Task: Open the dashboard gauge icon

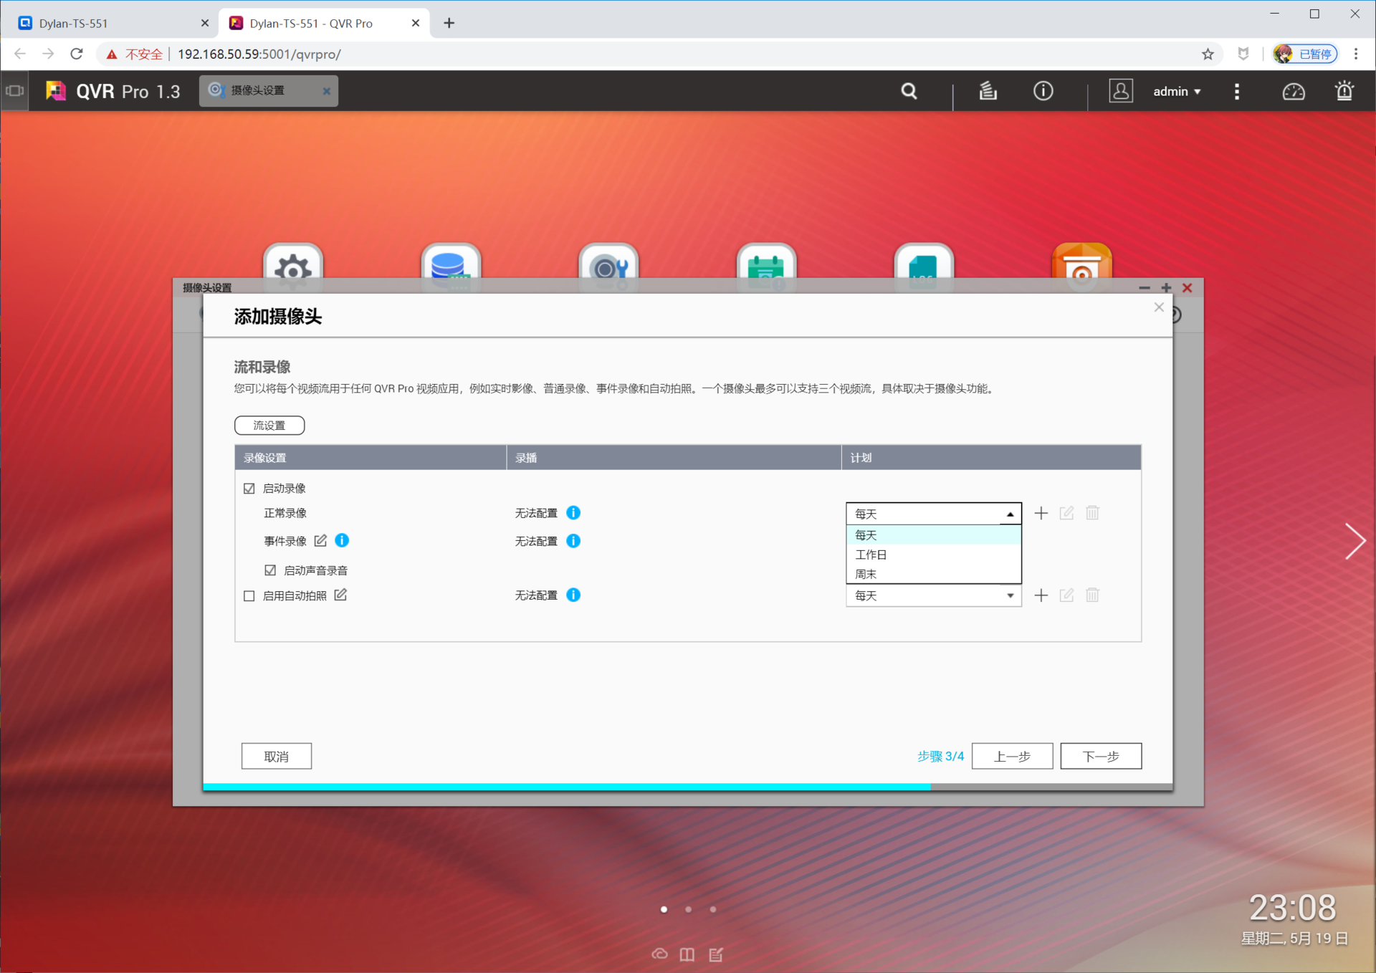Action: (1293, 92)
